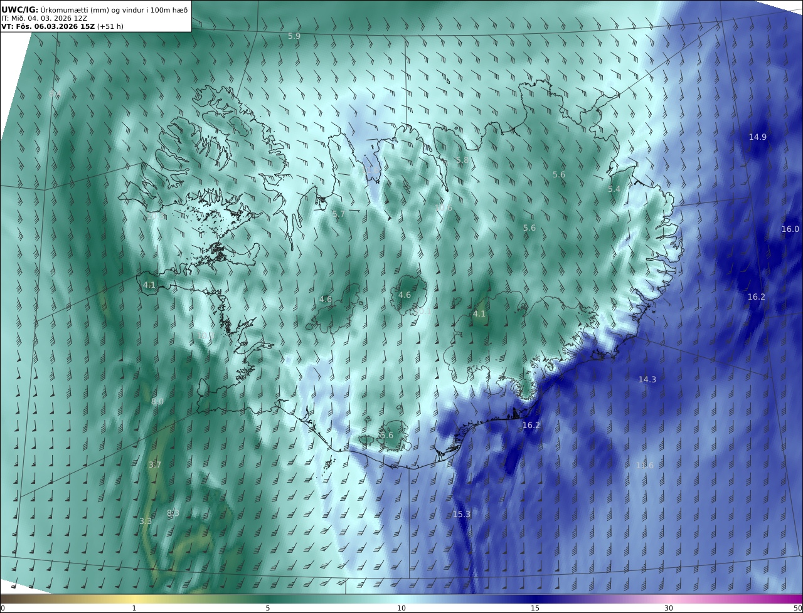The width and height of the screenshot is (803, 613).
Task: Click the 5 tick label on the color scale
Action: click(268, 608)
